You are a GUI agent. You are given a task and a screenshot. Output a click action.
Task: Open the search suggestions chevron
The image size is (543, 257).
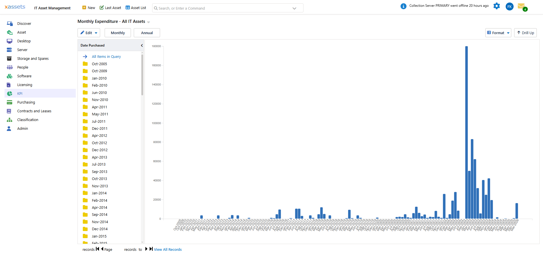point(295,8)
